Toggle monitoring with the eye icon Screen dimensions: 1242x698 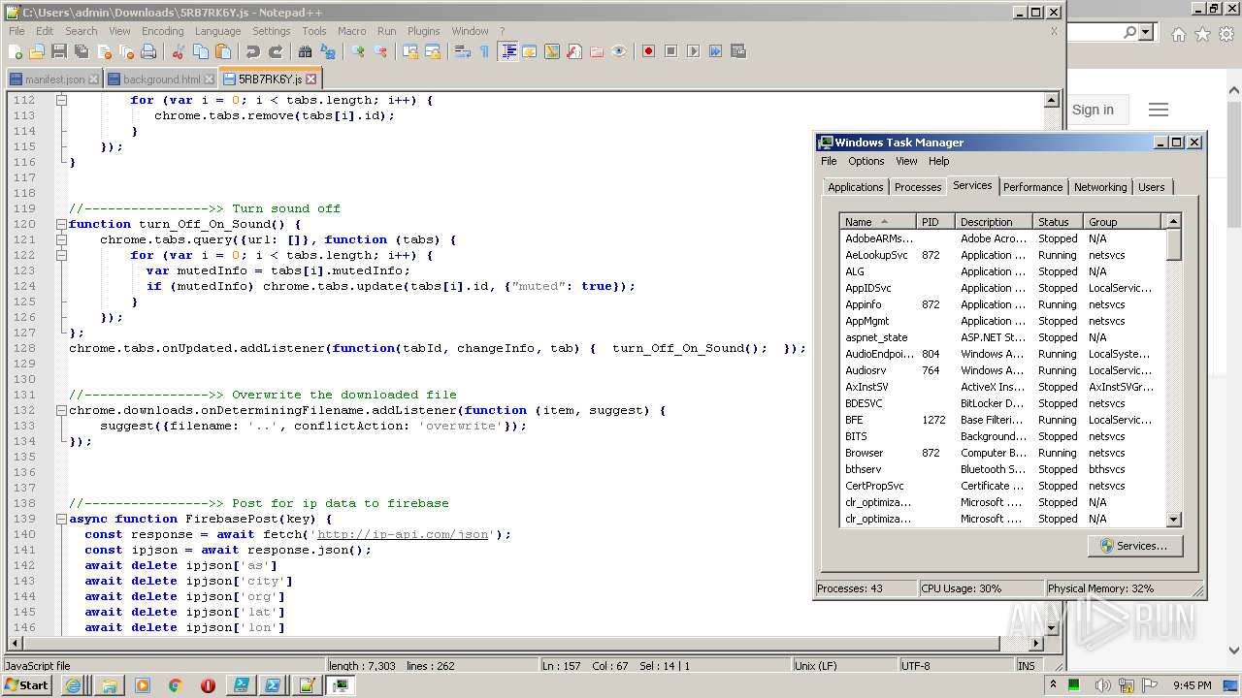[x=619, y=51]
